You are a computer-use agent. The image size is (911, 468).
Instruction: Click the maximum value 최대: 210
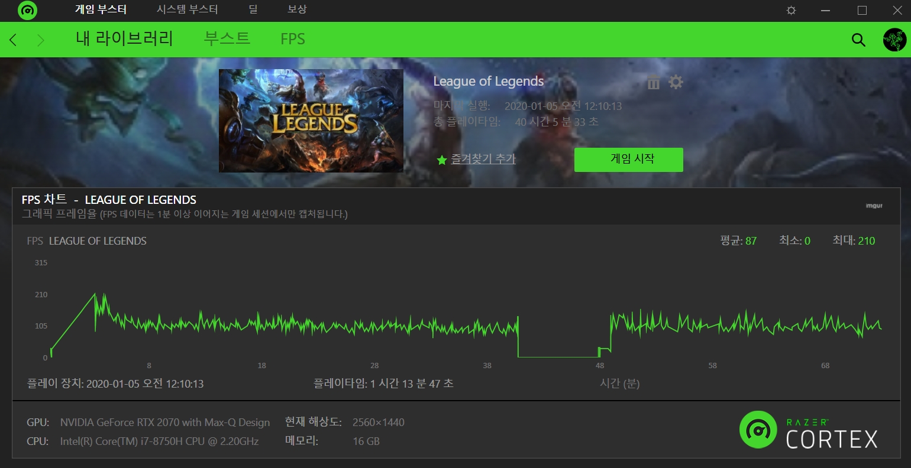coord(854,240)
